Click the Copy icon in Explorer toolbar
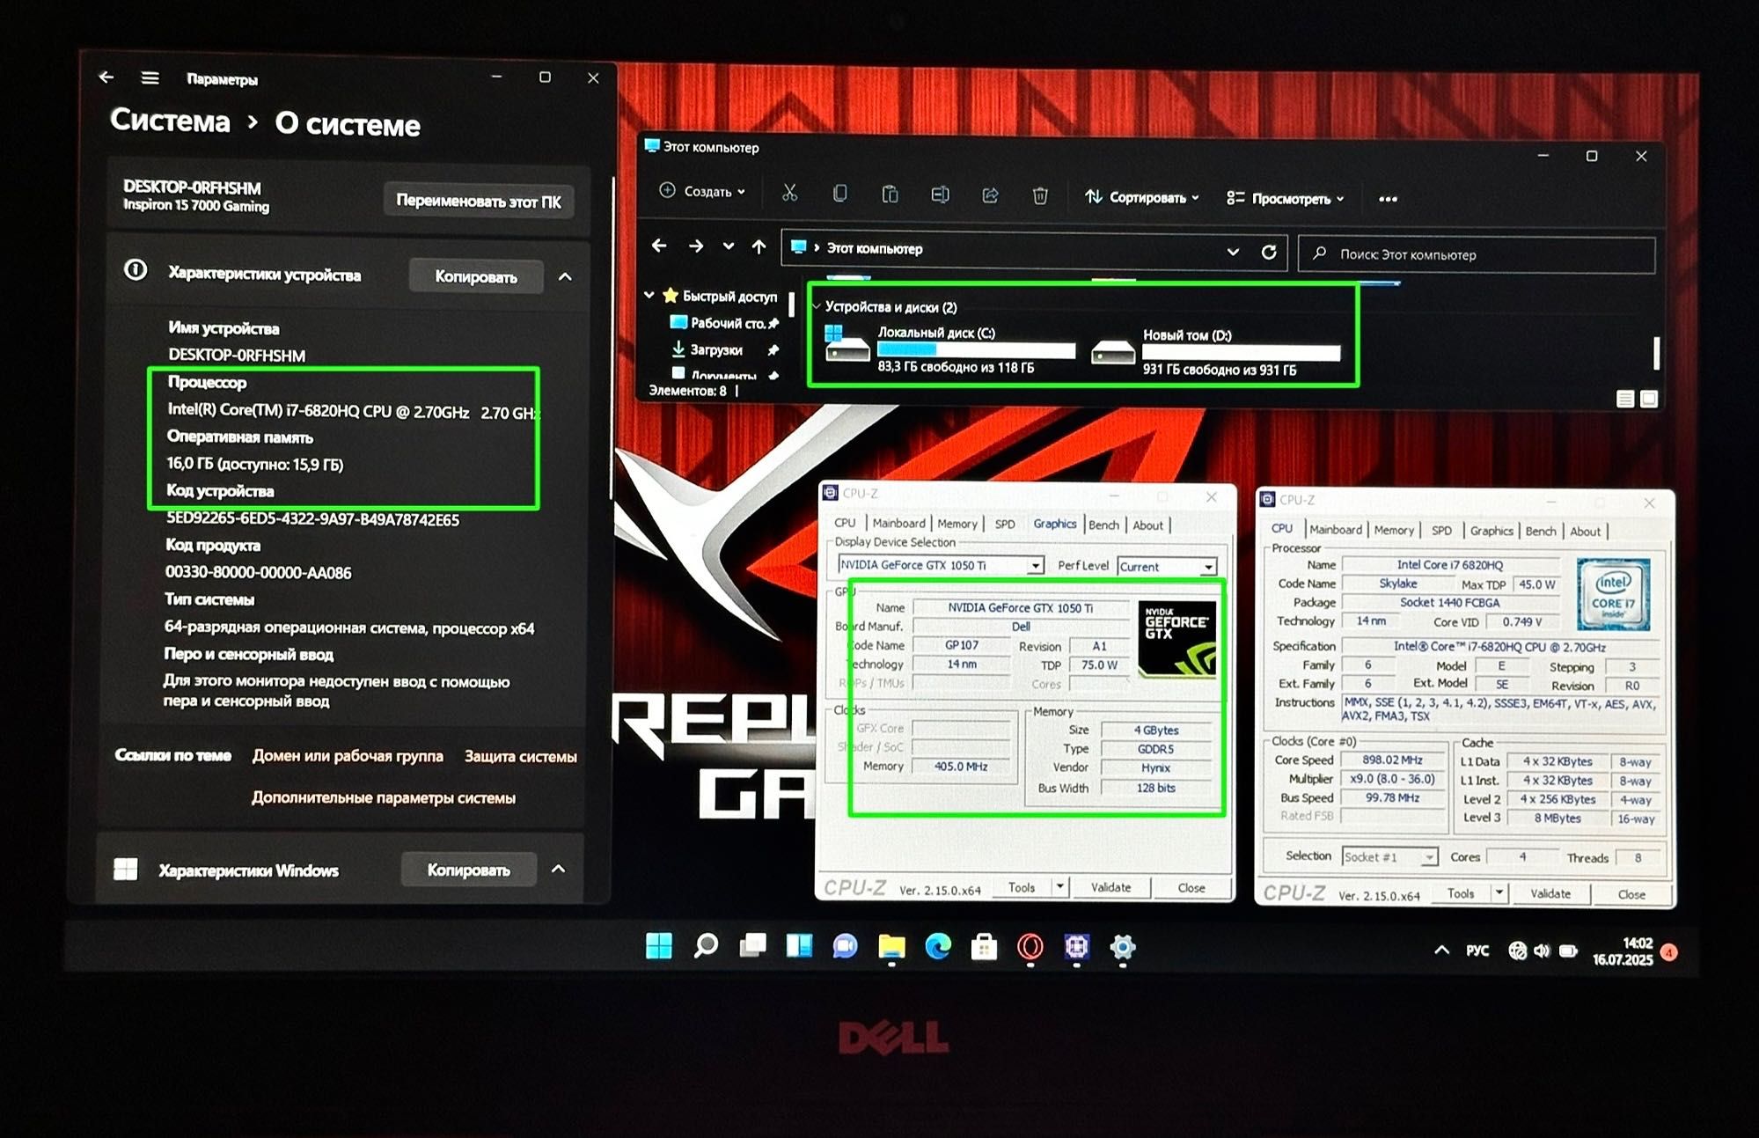 (839, 194)
